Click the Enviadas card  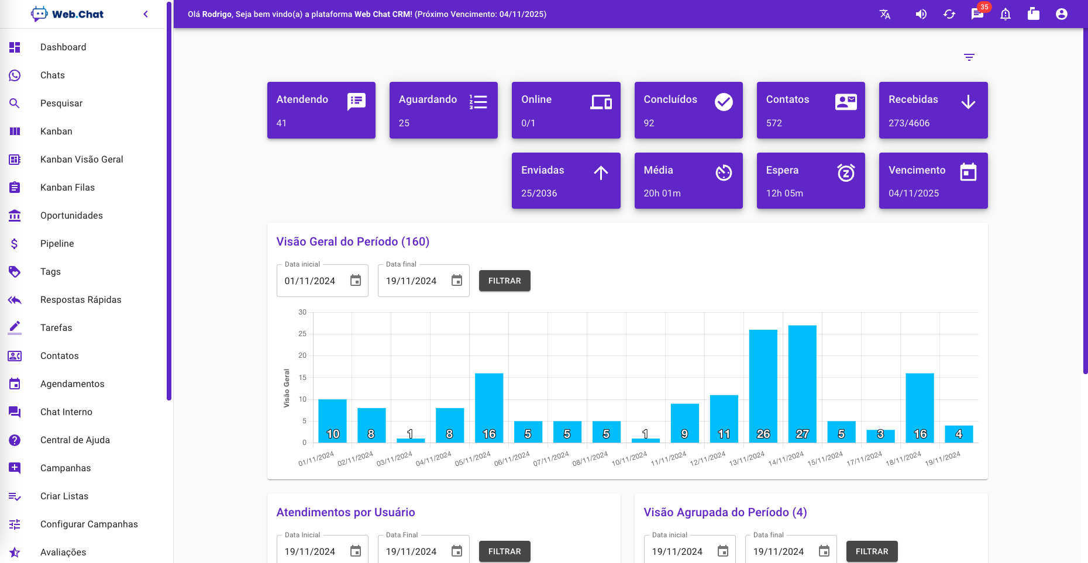(566, 181)
